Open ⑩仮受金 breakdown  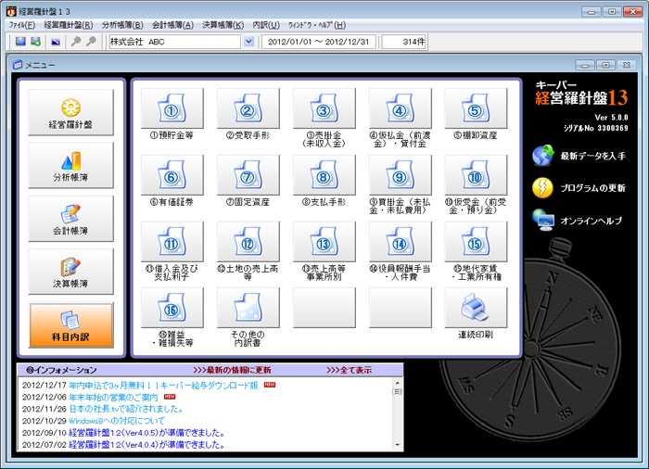[x=476, y=175]
